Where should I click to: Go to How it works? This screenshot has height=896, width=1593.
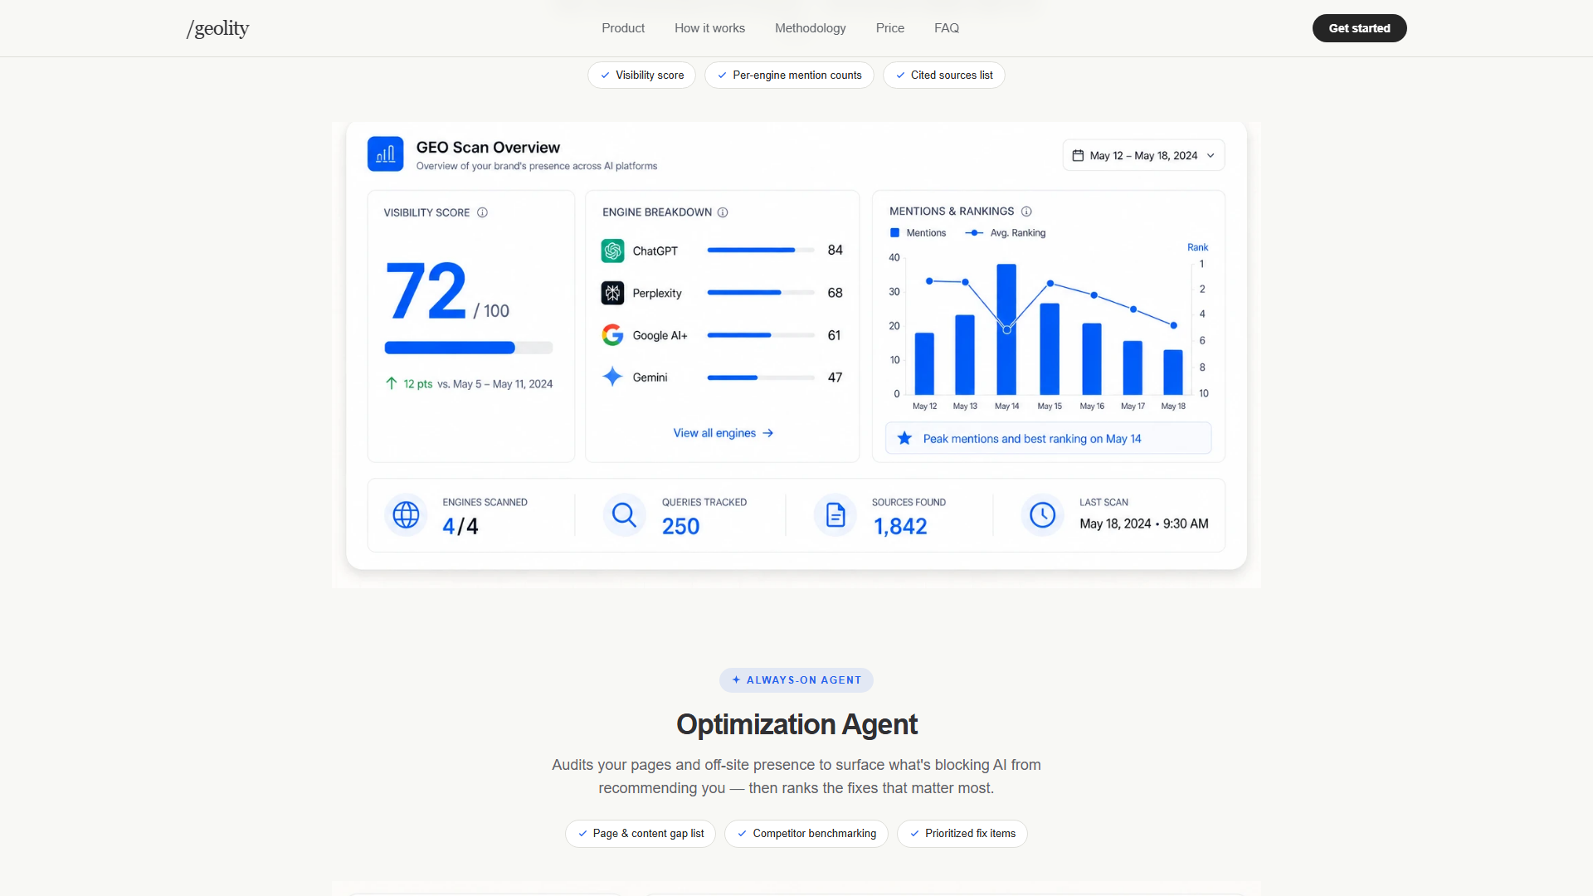pyautogui.click(x=709, y=28)
